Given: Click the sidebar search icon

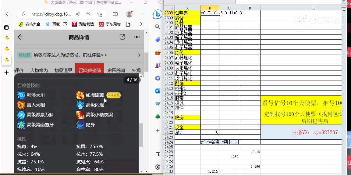Looking at the screenshot, I should click(158, 27).
